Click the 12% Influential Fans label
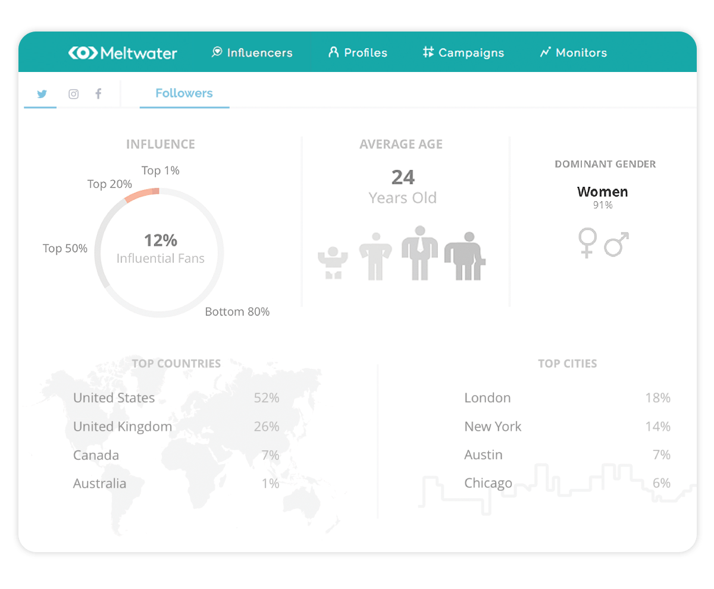 (160, 249)
